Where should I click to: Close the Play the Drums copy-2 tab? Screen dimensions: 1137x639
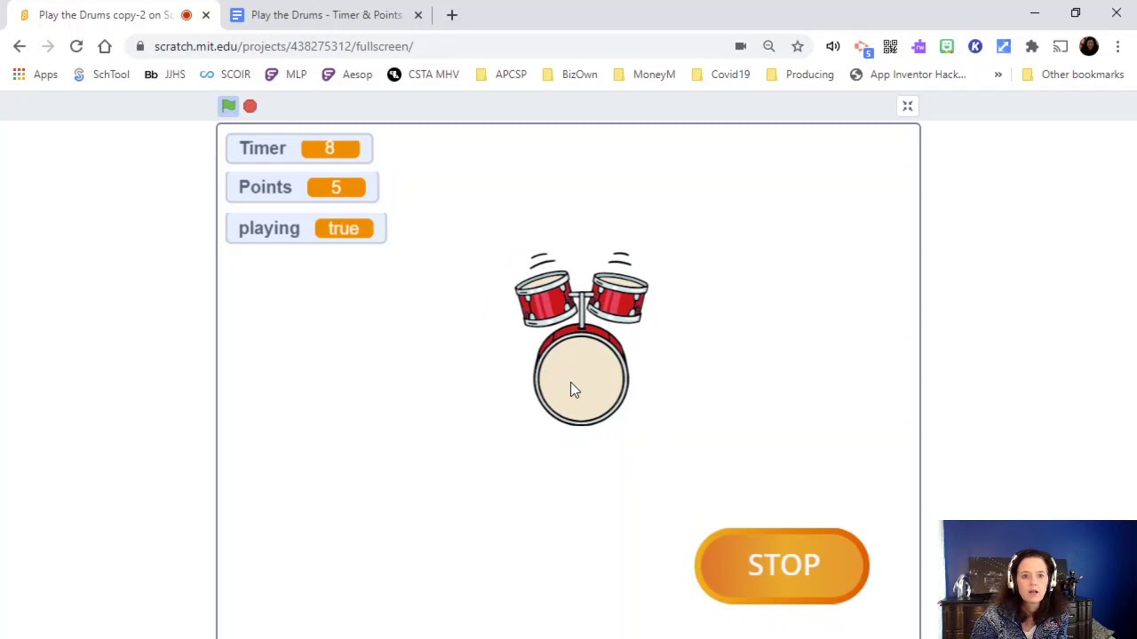pyautogui.click(x=206, y=15)
